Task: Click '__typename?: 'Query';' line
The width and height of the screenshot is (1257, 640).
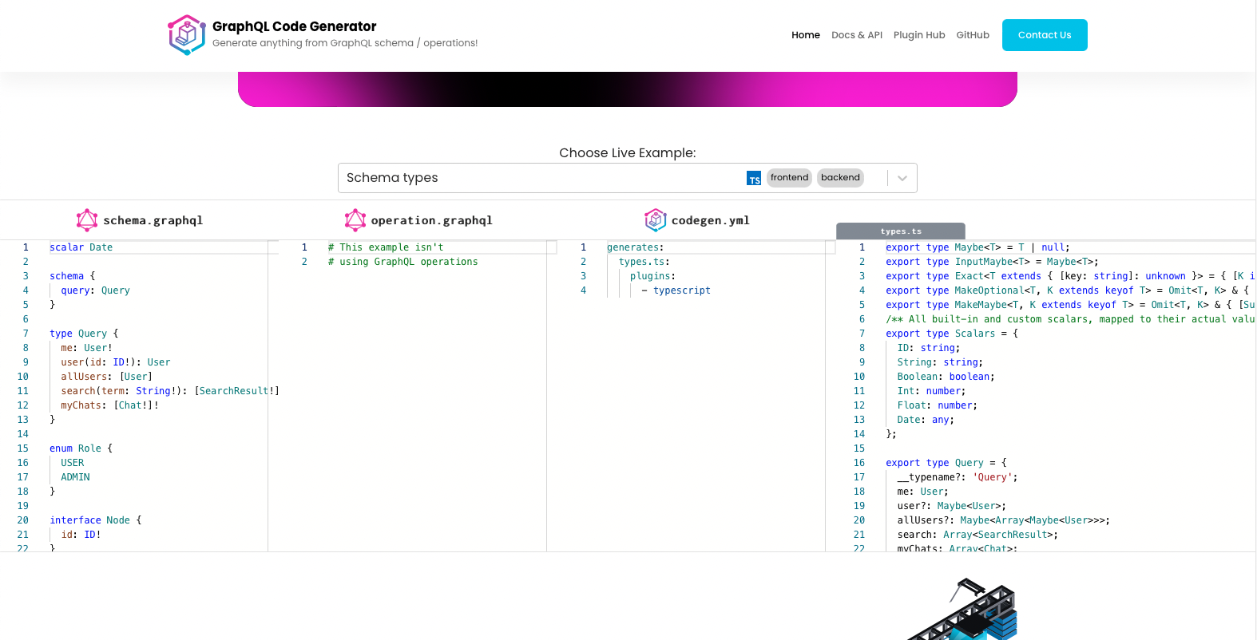Action: click(958, 477)
